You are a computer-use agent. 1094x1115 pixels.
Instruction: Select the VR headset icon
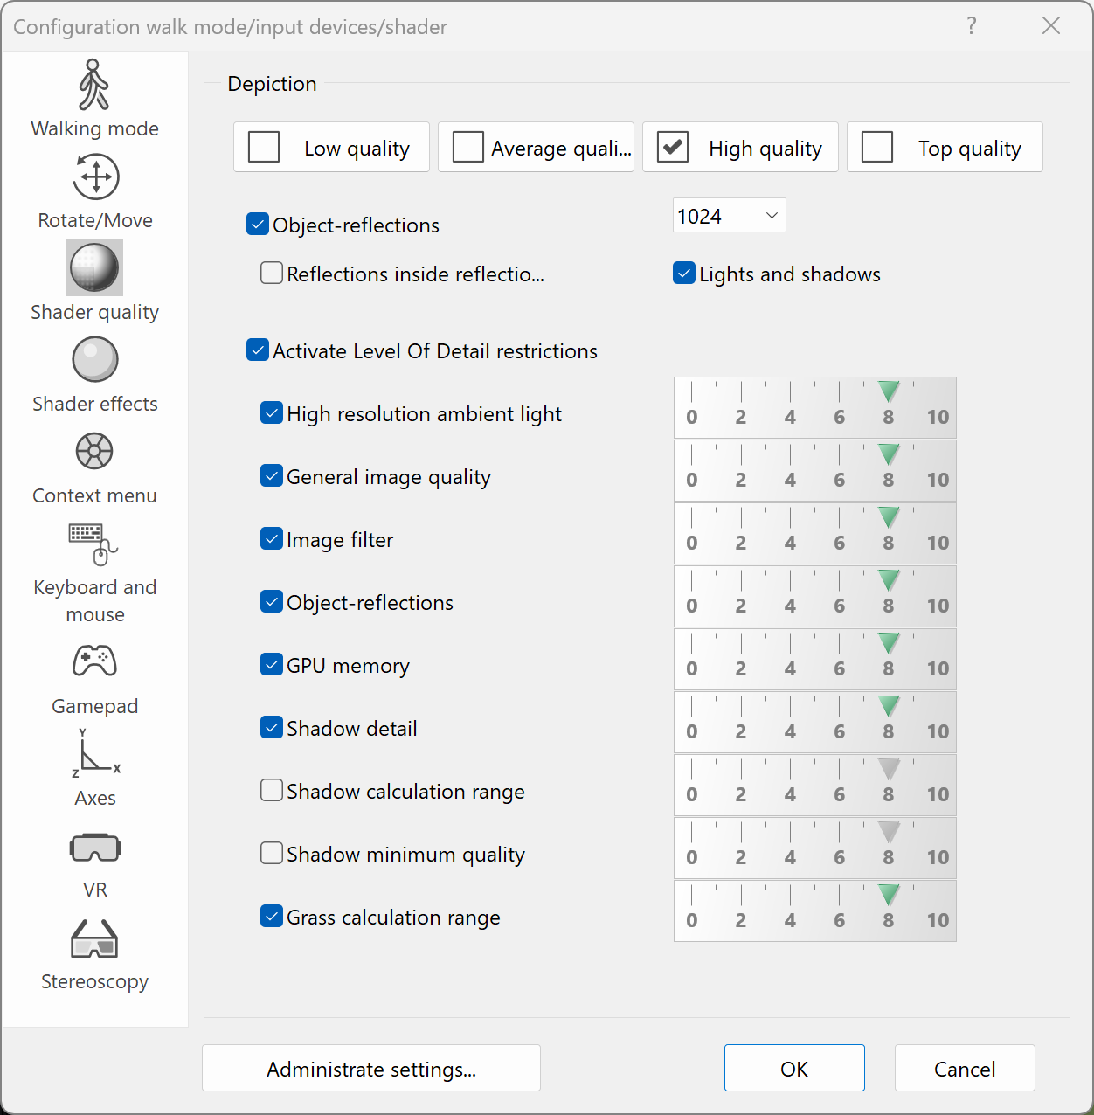pyautogui.click(x=94, y=848)
